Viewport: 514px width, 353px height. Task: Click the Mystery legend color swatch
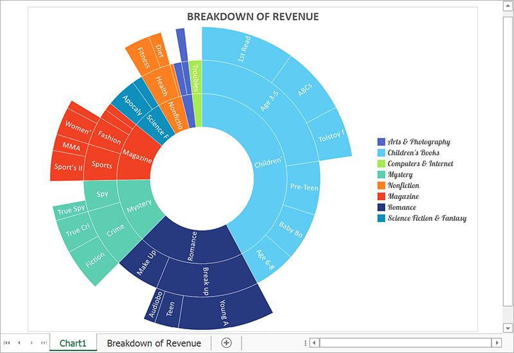pos(381,175)
